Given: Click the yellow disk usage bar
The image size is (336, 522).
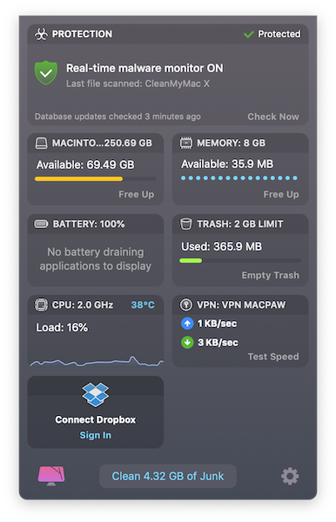Looking at the screenshot, I should click(78, 179).
